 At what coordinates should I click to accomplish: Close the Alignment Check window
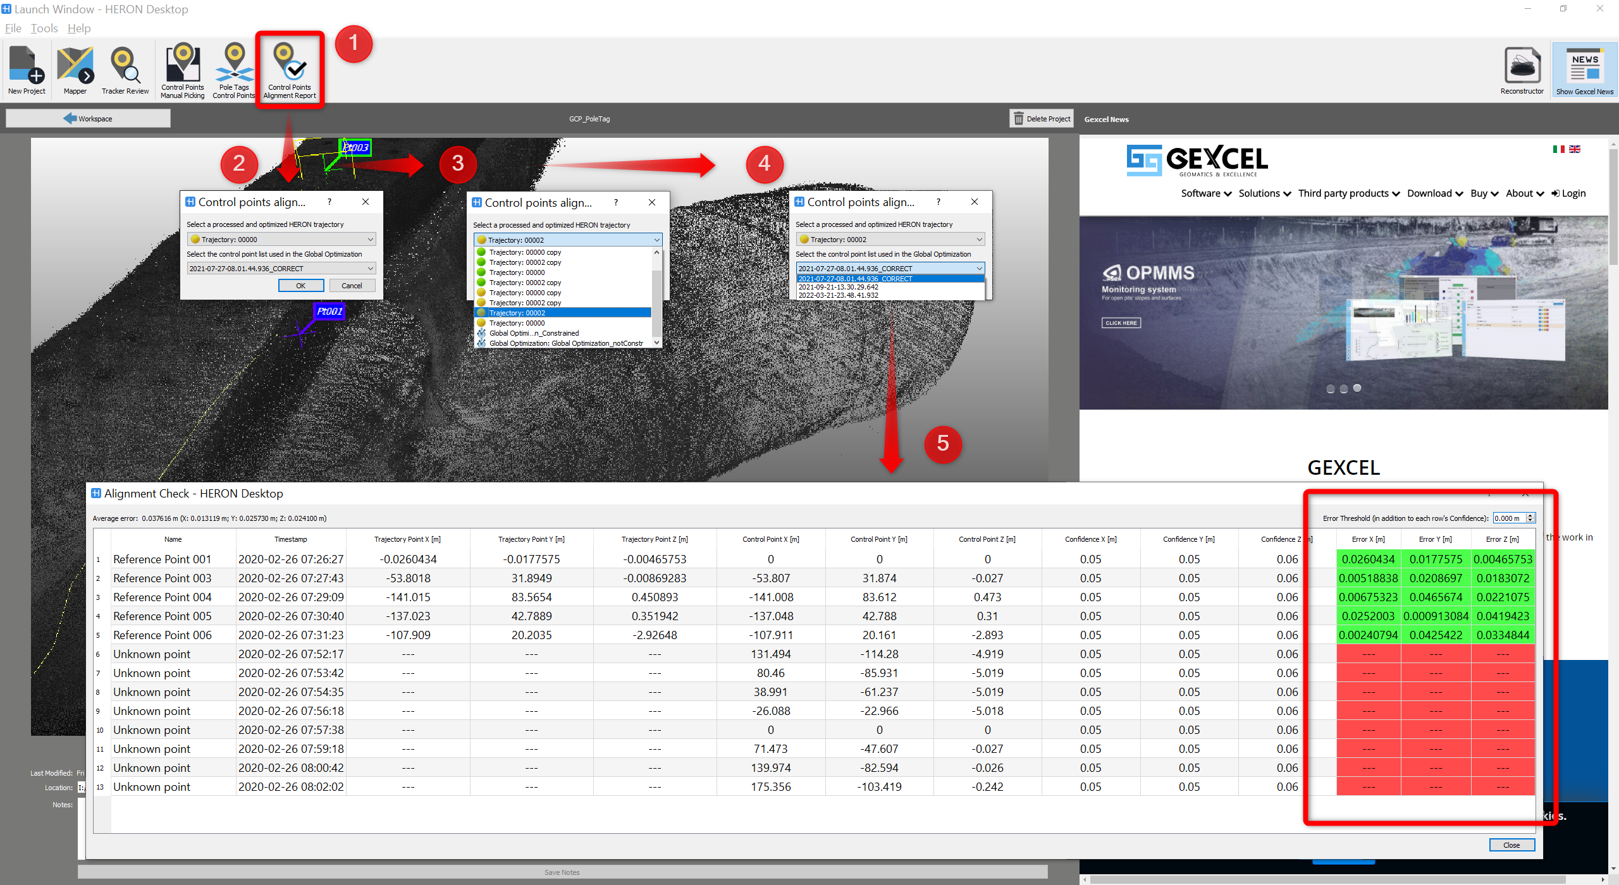(1511, 845)
